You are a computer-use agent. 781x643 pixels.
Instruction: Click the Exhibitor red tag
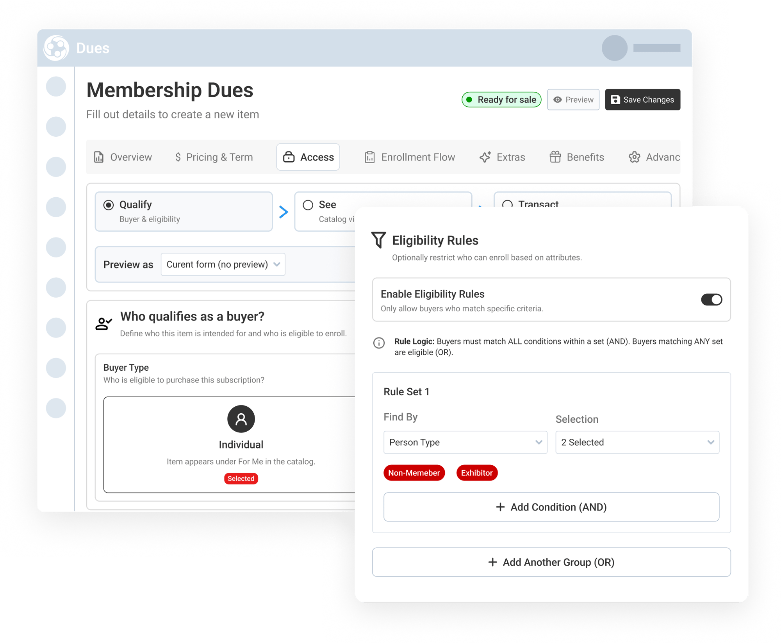pyautogui.click(x=477, y=473)
